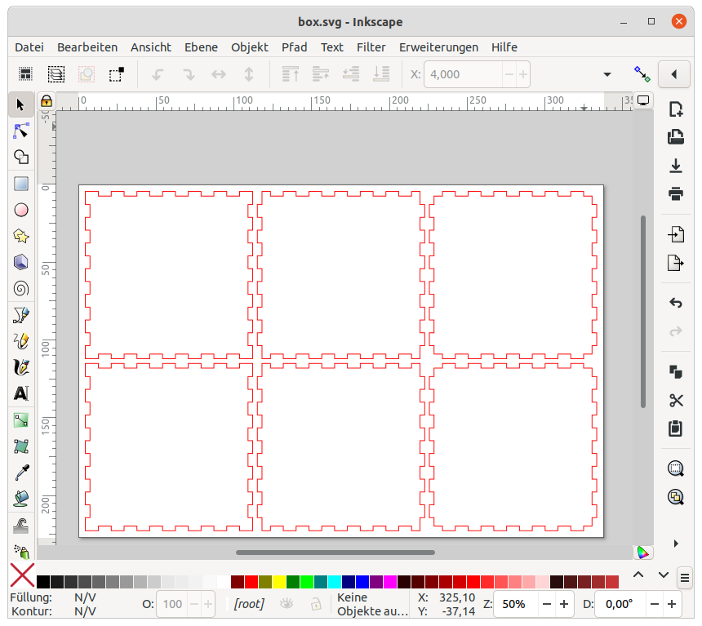This screenshot has height=626, width=702.
Task: Open the color palette options menu
Action: [x=685, y=576]
